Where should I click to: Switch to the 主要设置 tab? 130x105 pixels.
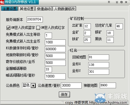[9, 9]
